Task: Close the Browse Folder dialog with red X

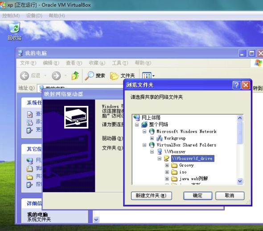Action: click(x=246, y=85)
